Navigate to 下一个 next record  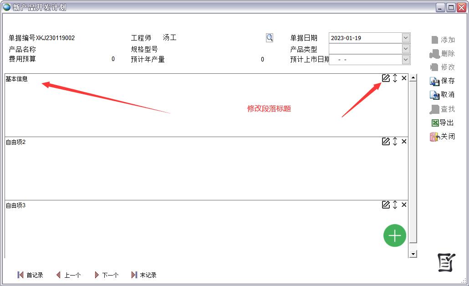coord(106,275)
